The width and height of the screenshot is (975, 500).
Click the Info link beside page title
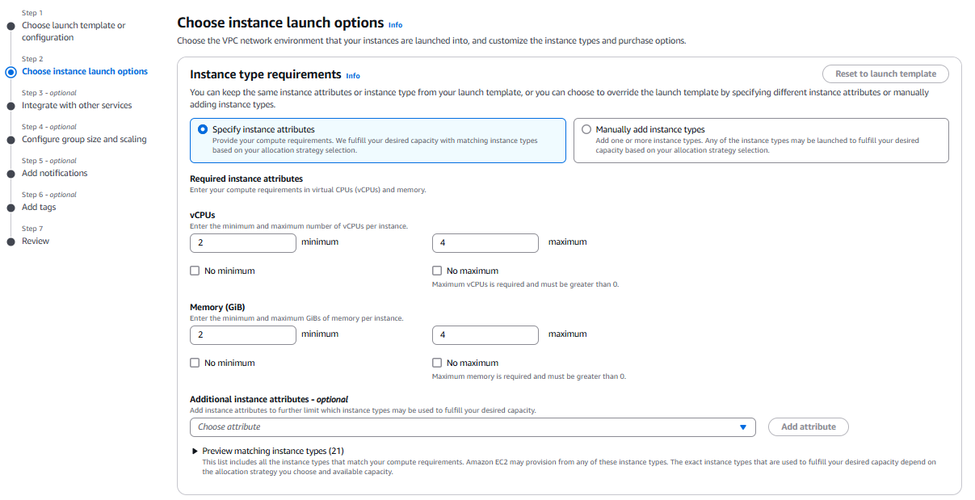[395, 25]
